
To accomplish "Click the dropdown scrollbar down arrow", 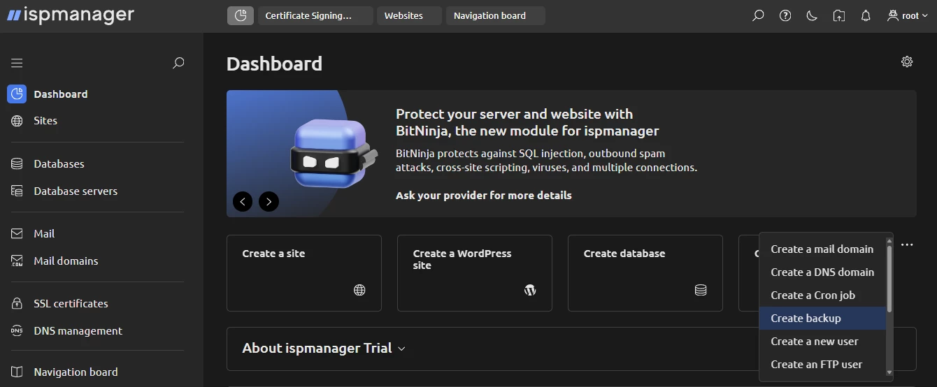I will (889, 374).
